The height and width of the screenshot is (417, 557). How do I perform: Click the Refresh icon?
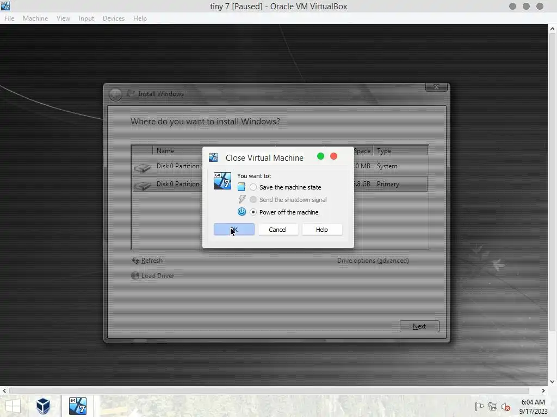(135, 261)
